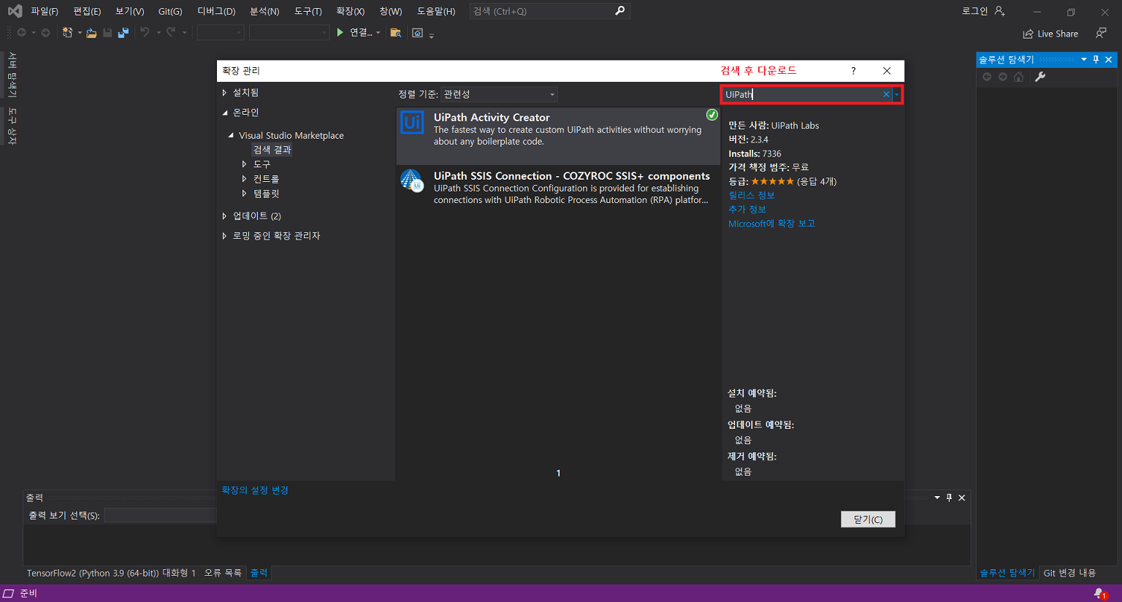Select the UiPath SSIS Connection list entry

tap(558, 188)
